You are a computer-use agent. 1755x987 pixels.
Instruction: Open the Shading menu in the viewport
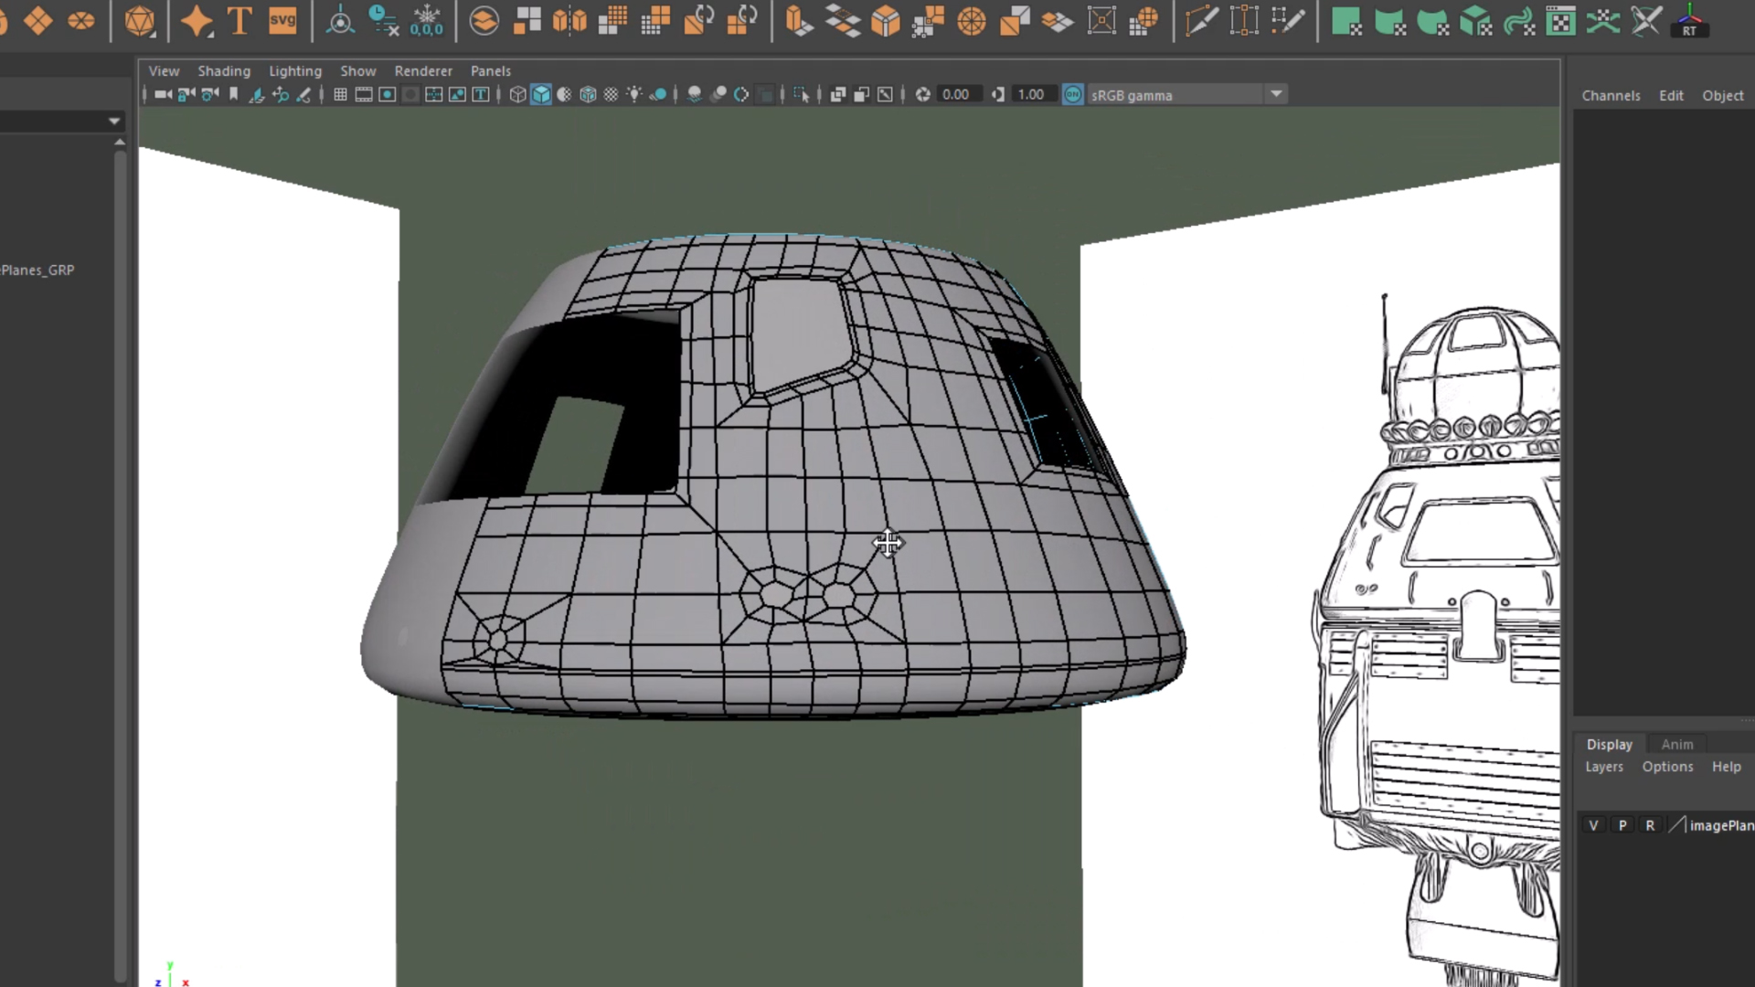224,70
